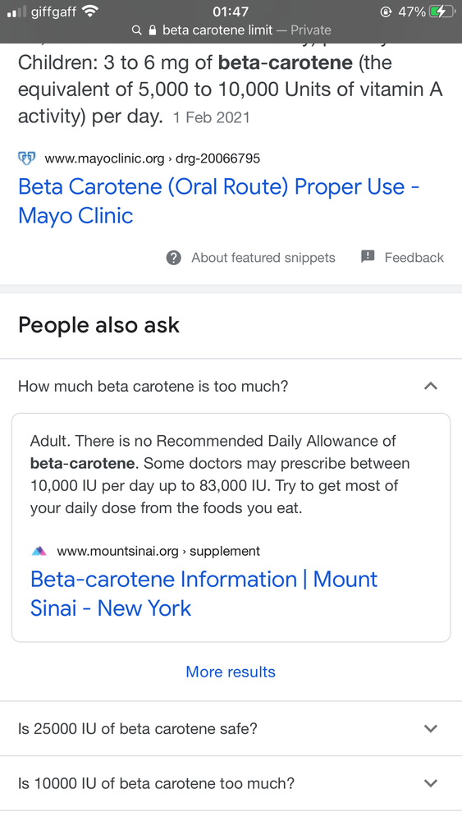Image resolution: width=462 pixels, height=821 pixels.
Task: Tap the www.mountsinai.org breadcrumb URL
Action: pyautogui.click(x=158, y=552)
